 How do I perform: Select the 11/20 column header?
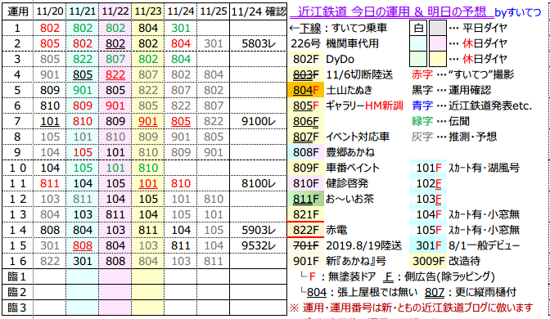tap(49, 11)
